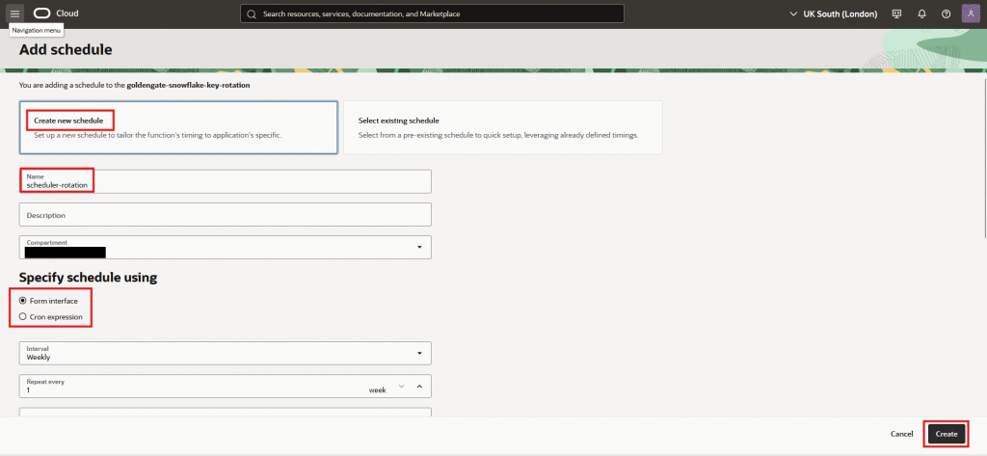Choose the Select existing schedule card
This screenshot has height=456, width=987.
[x=502, y=127]
